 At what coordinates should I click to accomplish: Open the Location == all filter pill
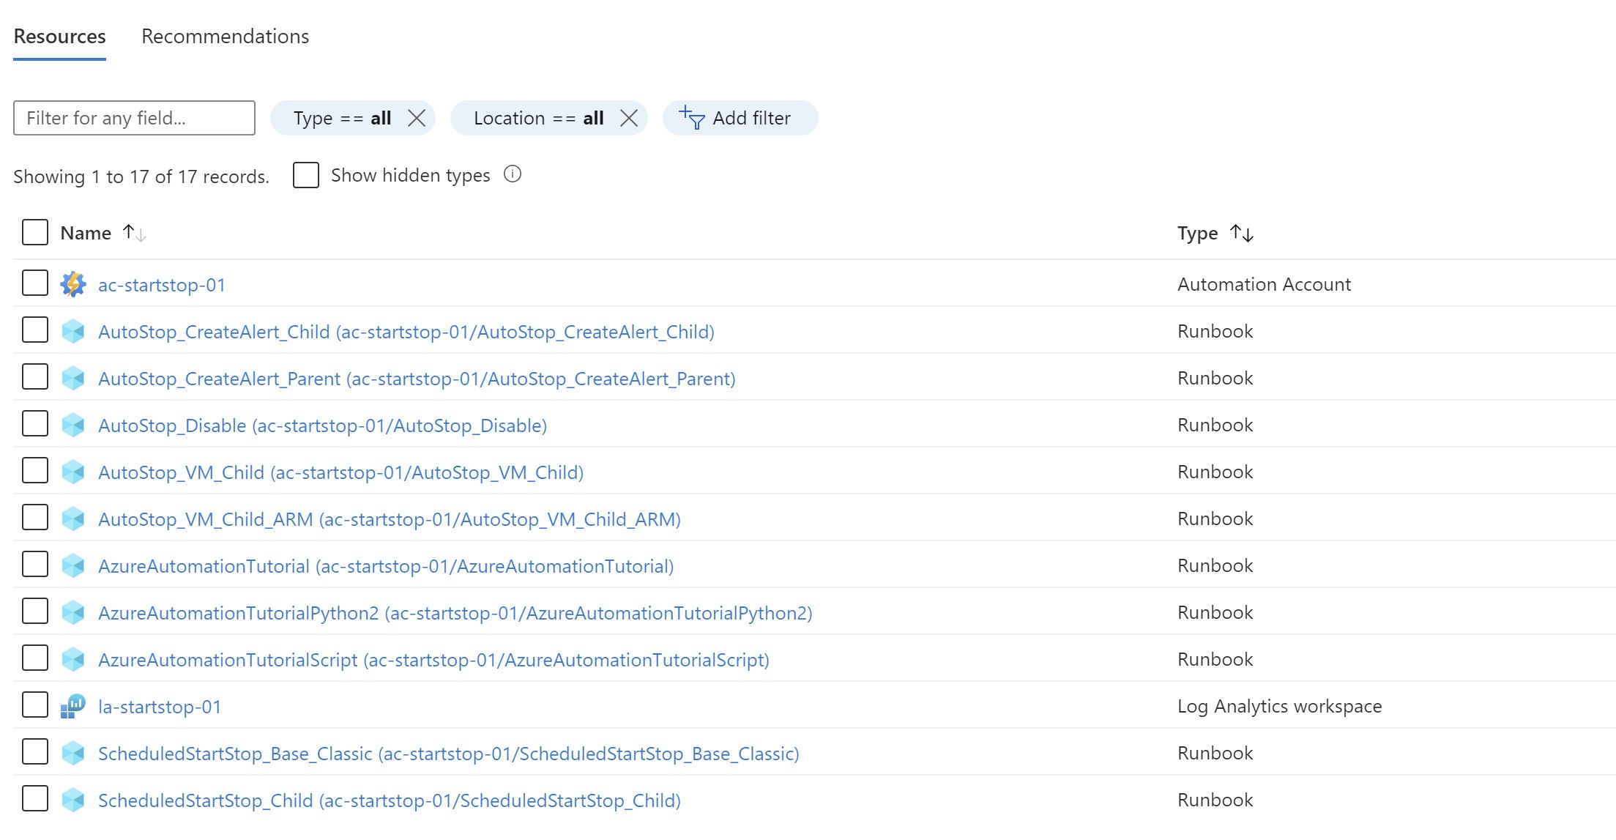pos(538,118)
